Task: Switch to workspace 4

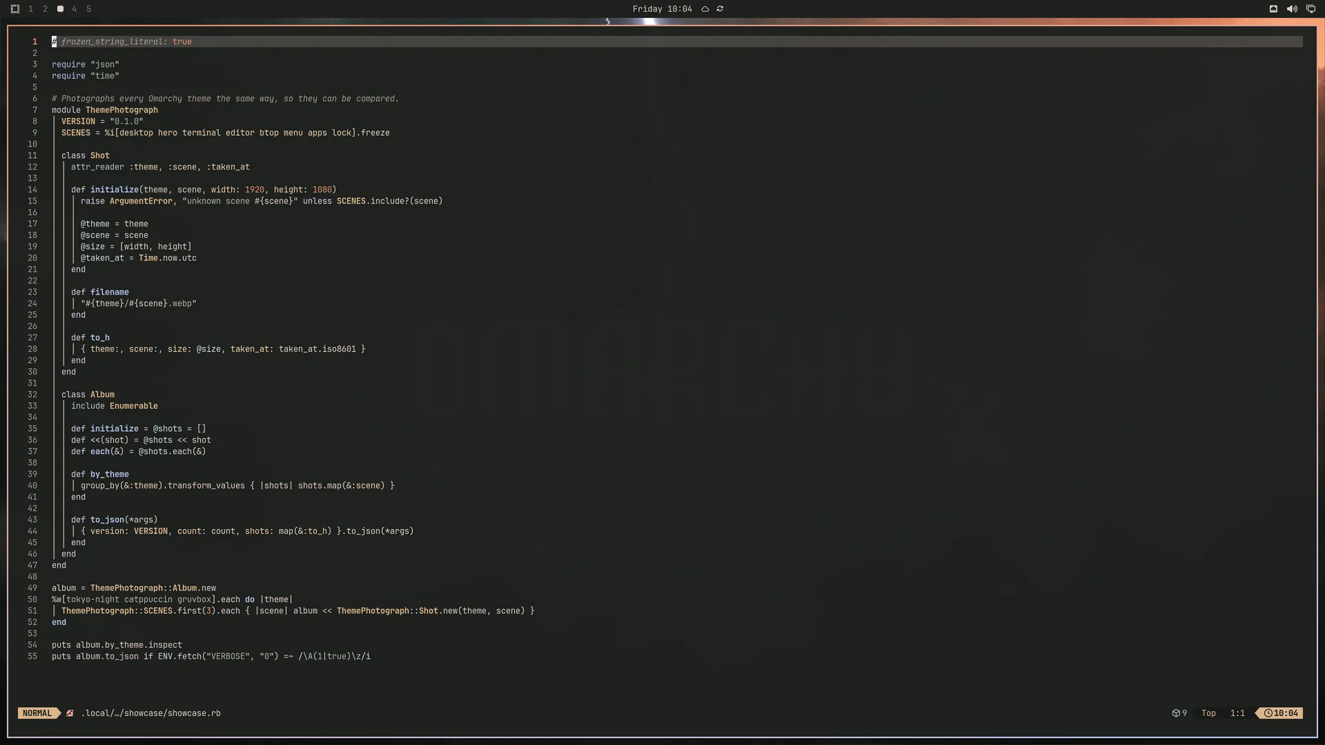Action: pyautogui.click(x=74, y=9)
